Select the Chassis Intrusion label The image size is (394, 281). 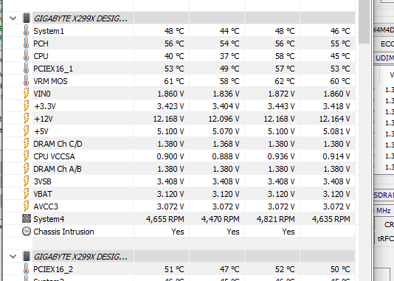pos(64,232)
